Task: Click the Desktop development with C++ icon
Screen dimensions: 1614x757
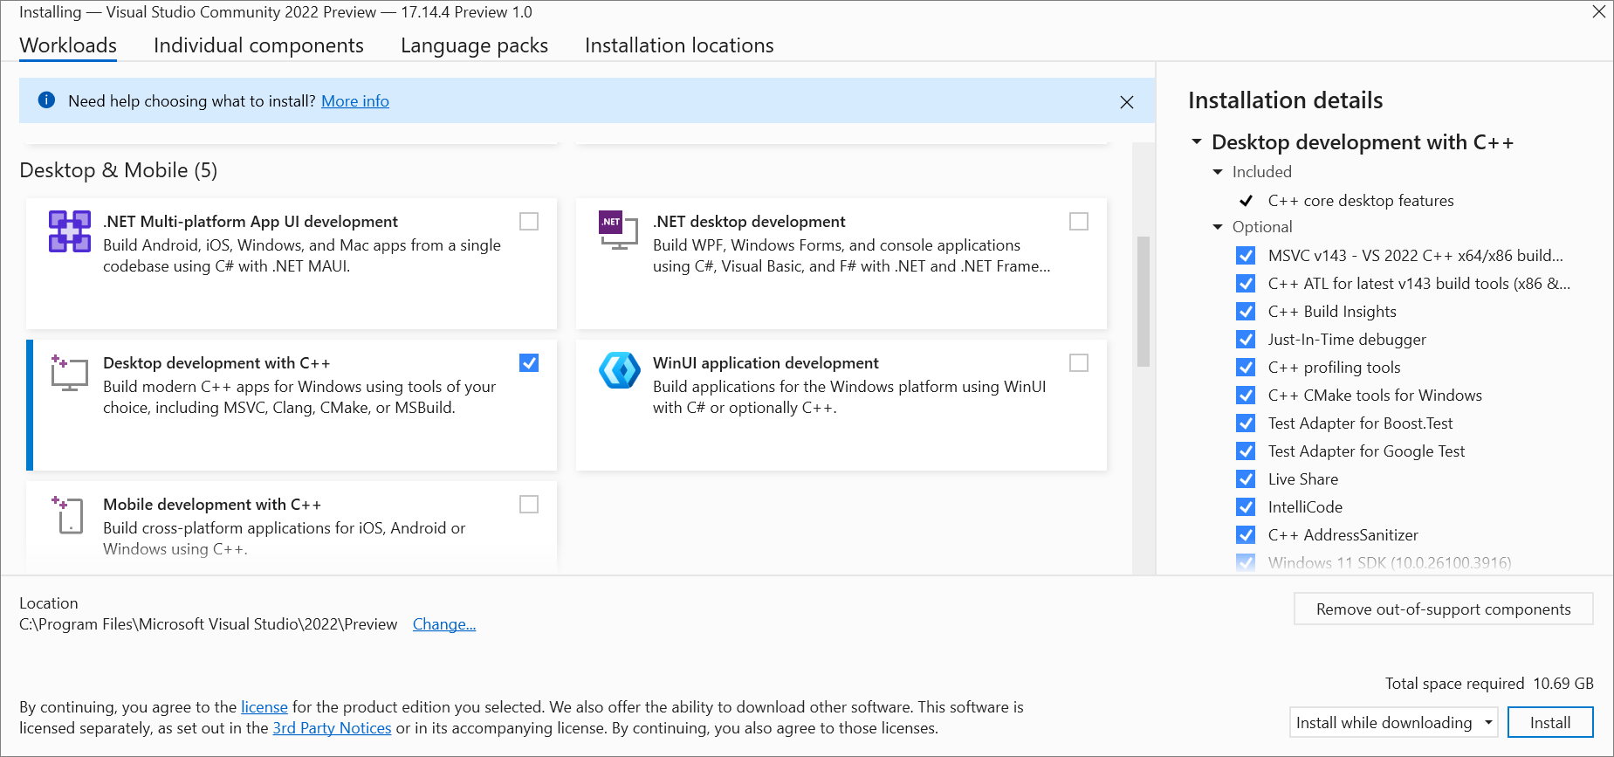Action: (70, 373)
